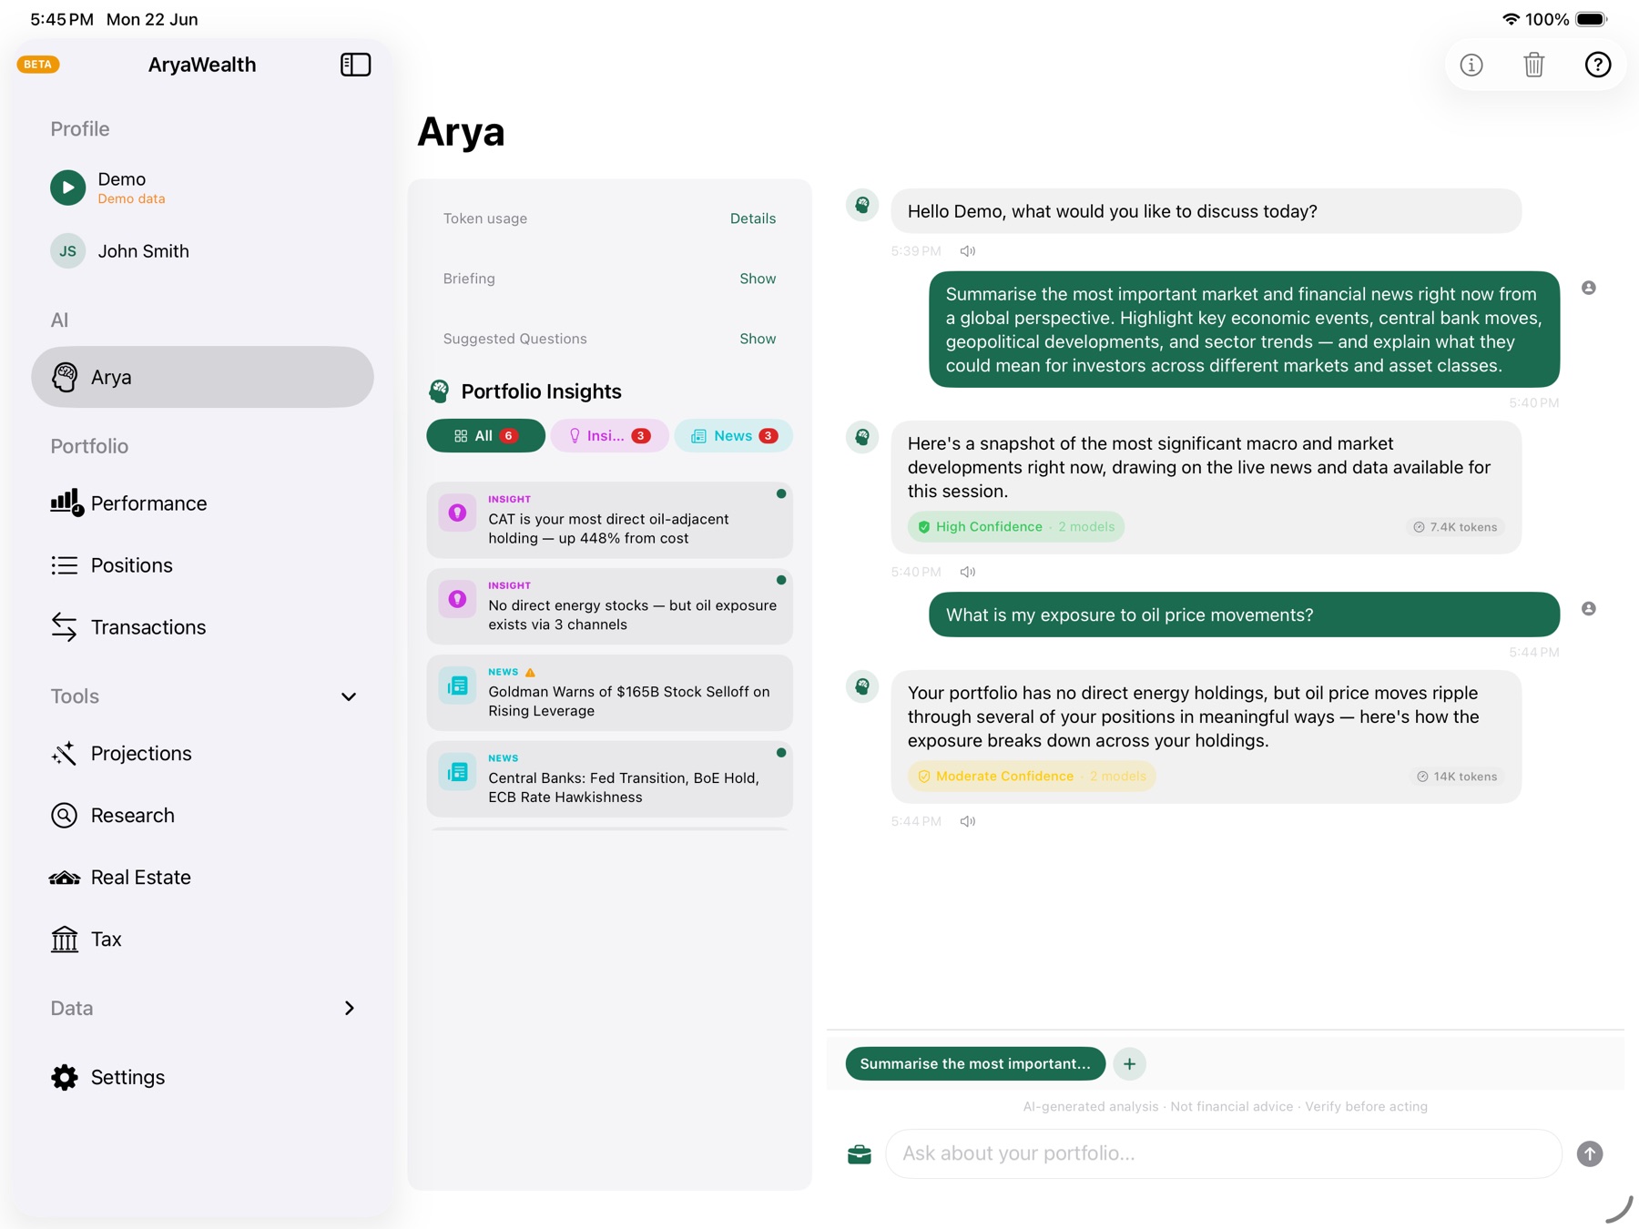Click lightbulb icon on CAT insight card
Screen dimensions: 1639x1229
[x=457, y=513]
